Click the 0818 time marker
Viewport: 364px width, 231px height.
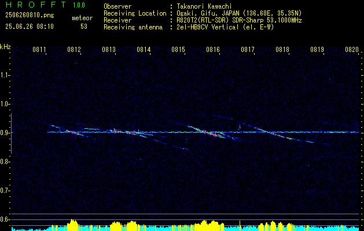pyautogui.click(x=282, y=50)
